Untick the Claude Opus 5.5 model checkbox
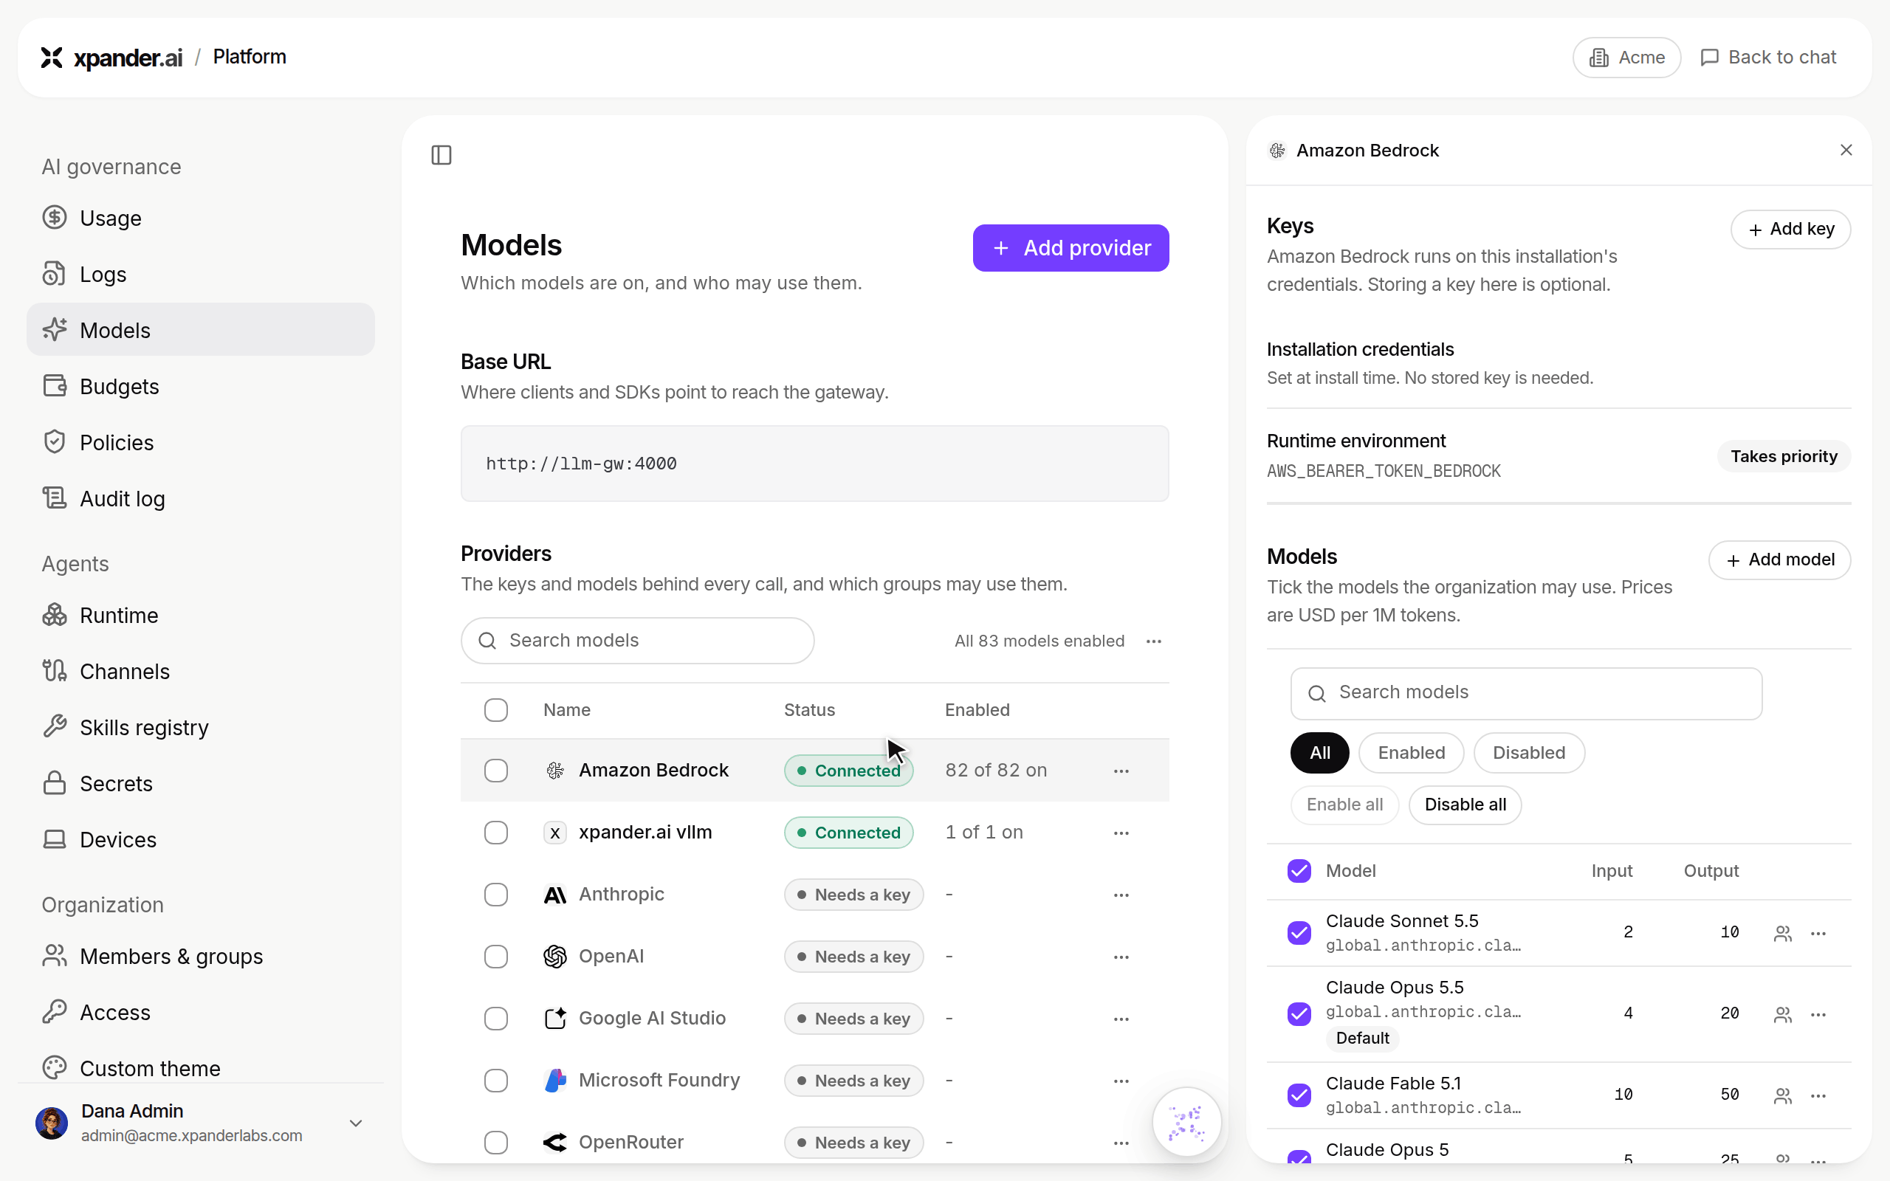Viewport: 1890px width, 1181px height. pyautogui.click(x=1299, y=1014)
